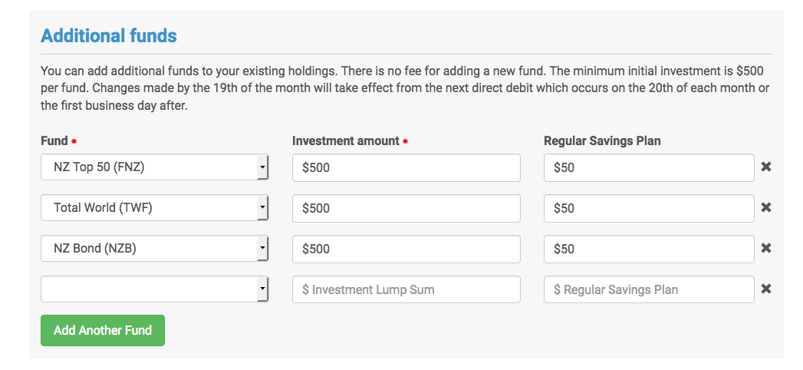Focus Total World Regular Savings Plan field
Screen dimensions: 803x370
point(649,208)
